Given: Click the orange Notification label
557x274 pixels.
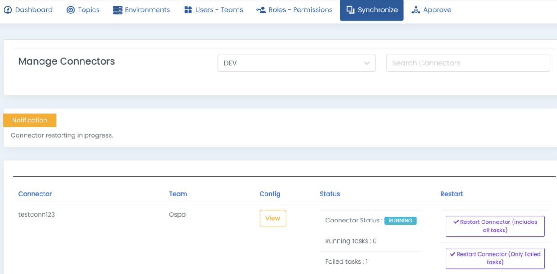Looking at the screenshot, I should 30,120.
